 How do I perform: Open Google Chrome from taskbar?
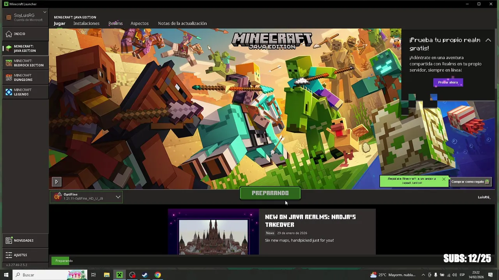point(157,275)
